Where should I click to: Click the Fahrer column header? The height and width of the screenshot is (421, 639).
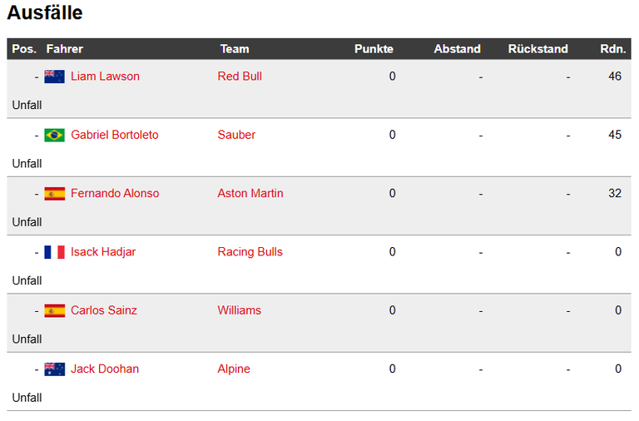click(64, 49)
